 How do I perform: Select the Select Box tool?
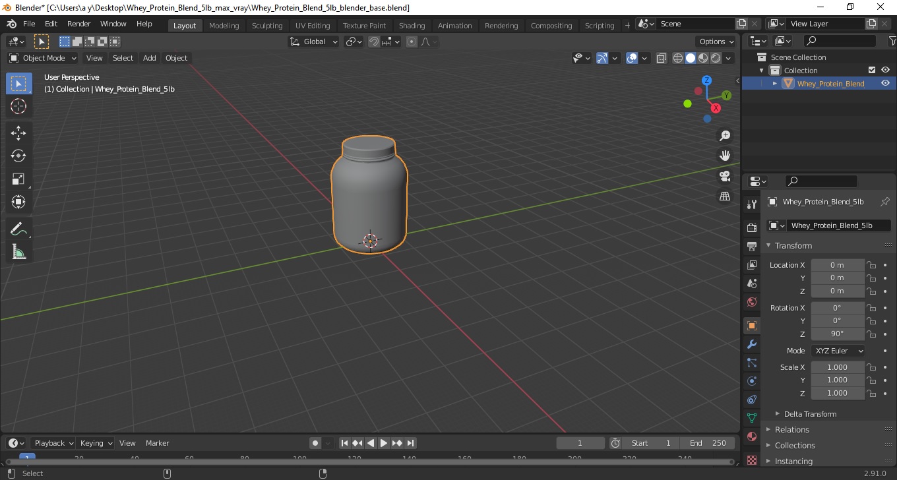point(18,84)
